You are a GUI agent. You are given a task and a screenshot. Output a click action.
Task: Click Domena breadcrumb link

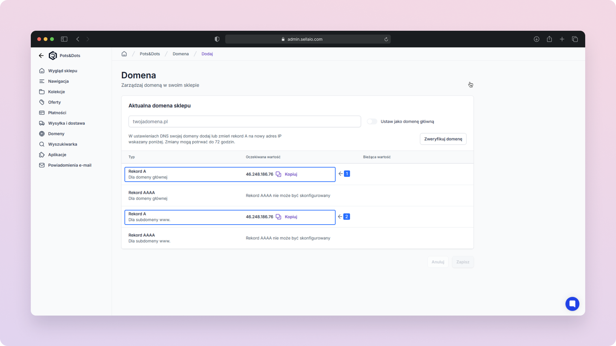pyautogui.click(x=181, y=54)
